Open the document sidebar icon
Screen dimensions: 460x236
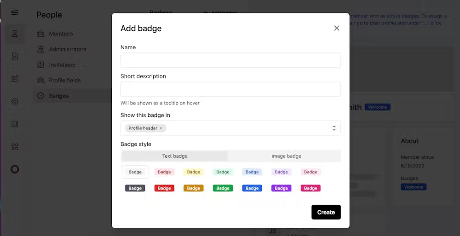[x=15, y=56]
